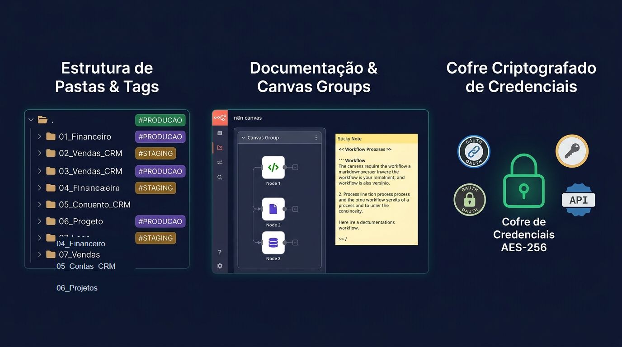
Task: Click #PRODUCAO tag beside 03_Vendas_CRM
Action: [160, 171]
